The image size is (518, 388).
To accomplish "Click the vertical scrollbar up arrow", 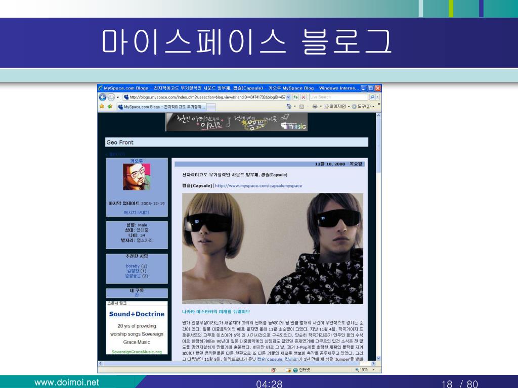I will click(378, 115).
